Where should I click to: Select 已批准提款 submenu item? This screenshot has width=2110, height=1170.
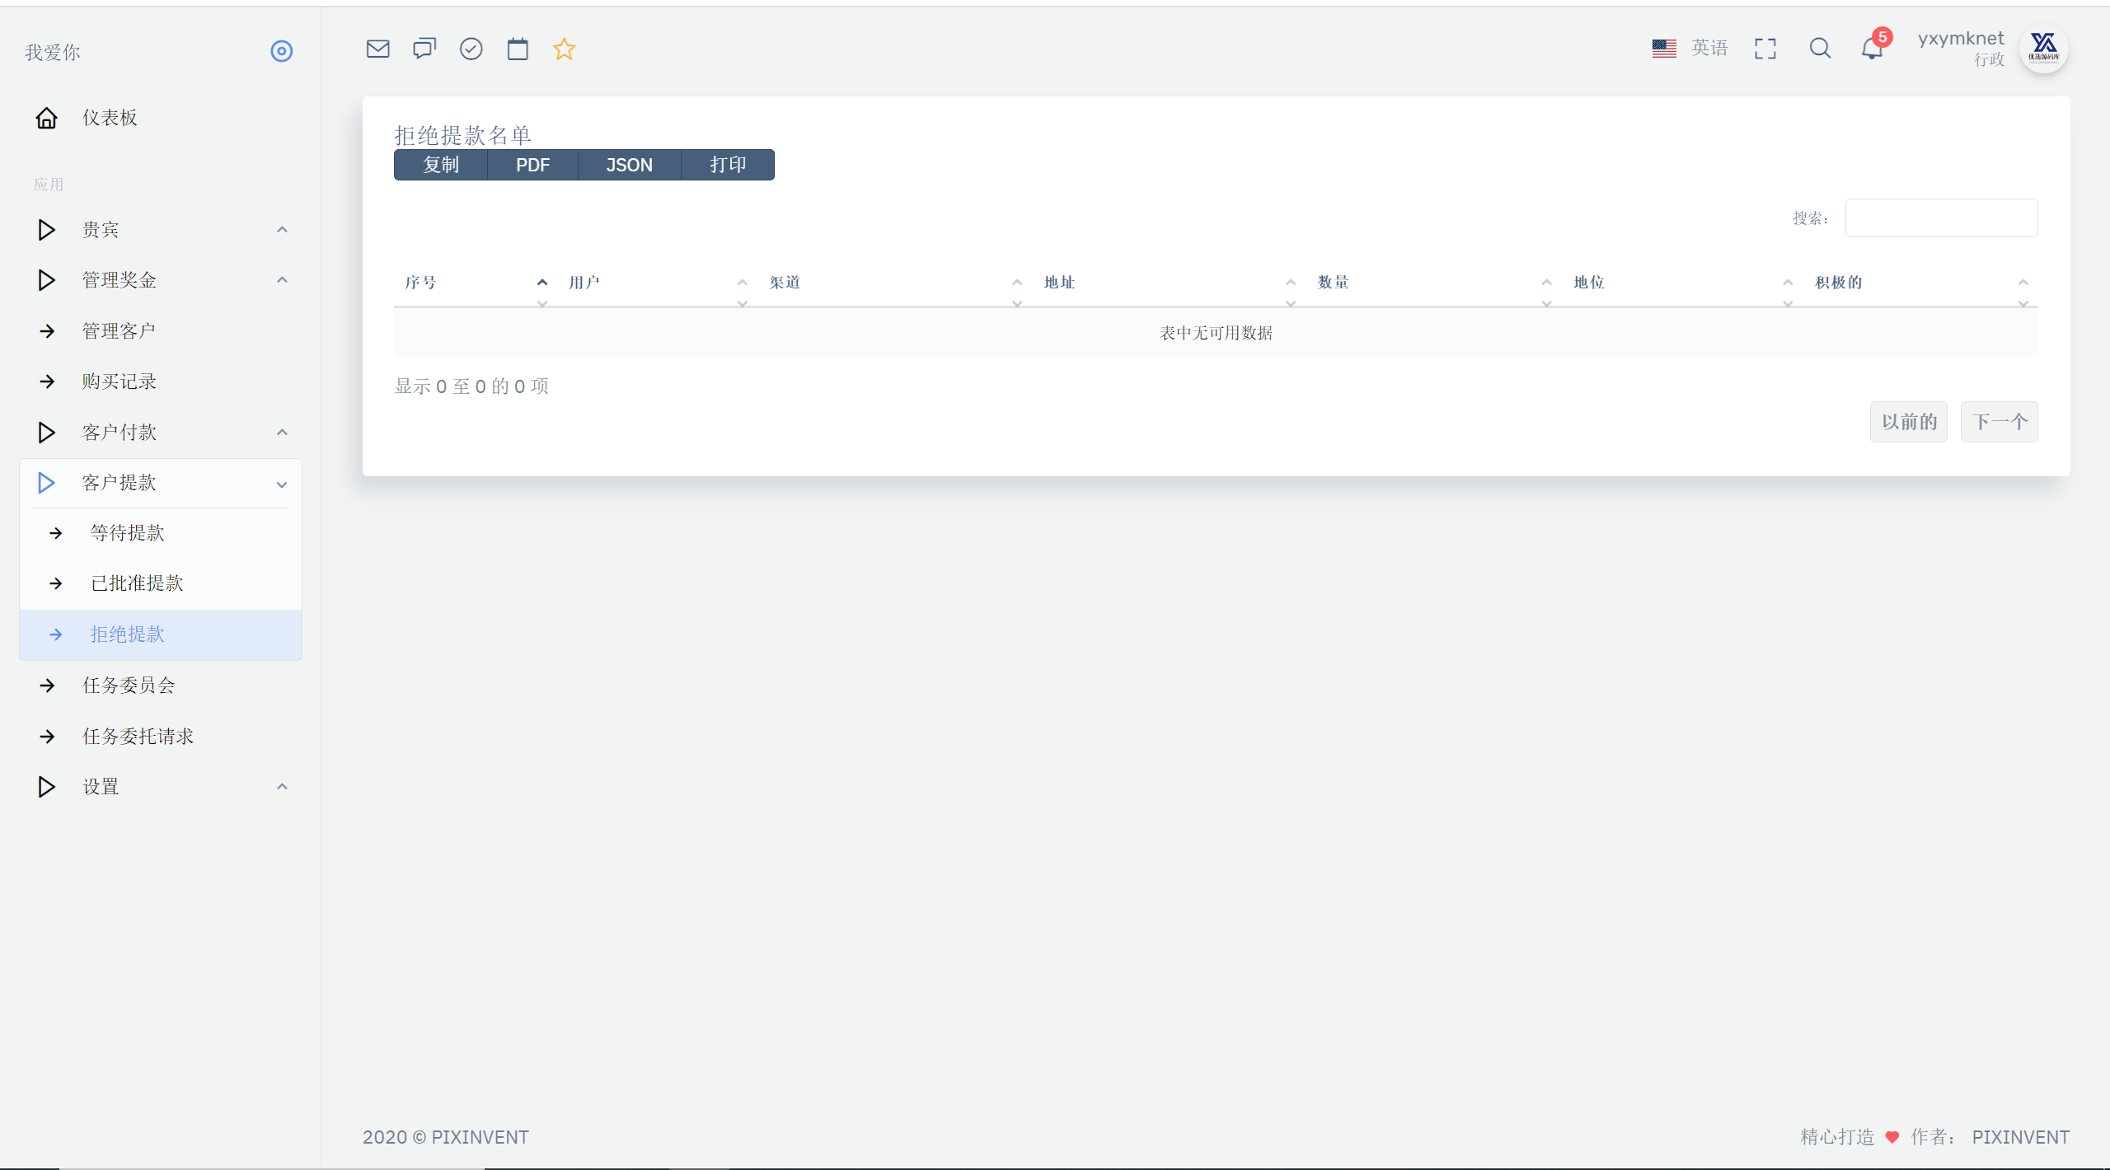point(161,583)
